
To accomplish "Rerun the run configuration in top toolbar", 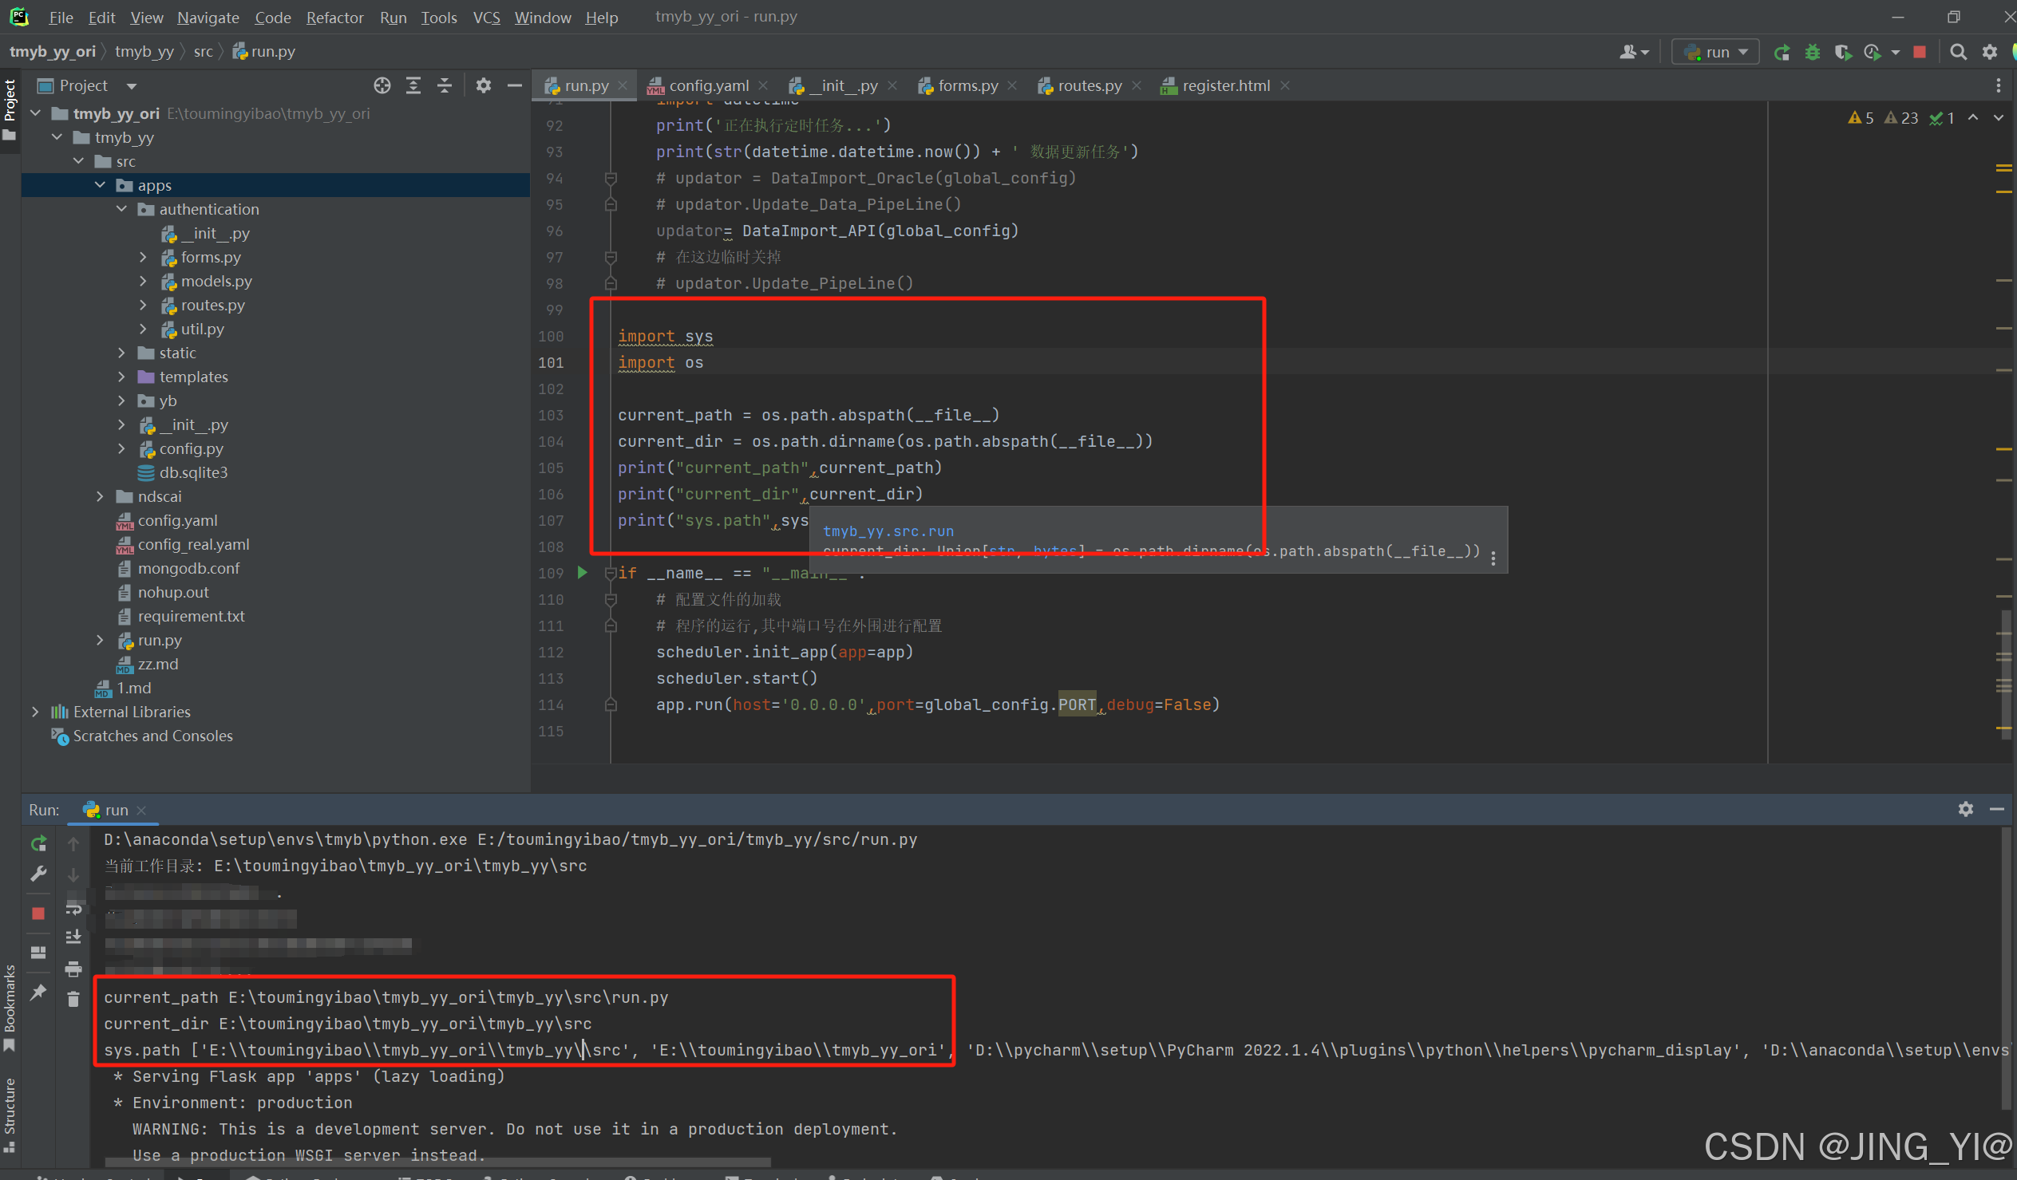I will pos(1782,53).
